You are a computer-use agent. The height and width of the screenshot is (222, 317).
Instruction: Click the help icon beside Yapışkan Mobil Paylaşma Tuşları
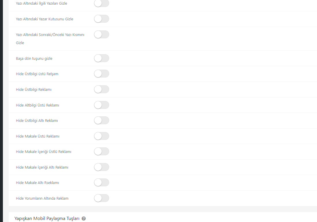(x=84, y=219)
